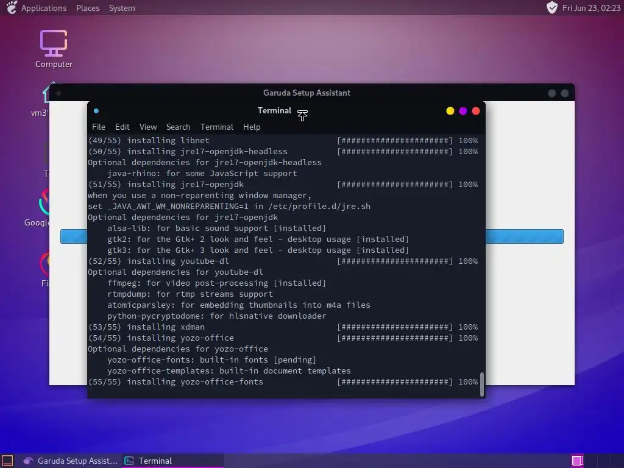Click the Terminal icon in the taskbar entry
Screen dimensions: 624x468
tap(129, 461)
